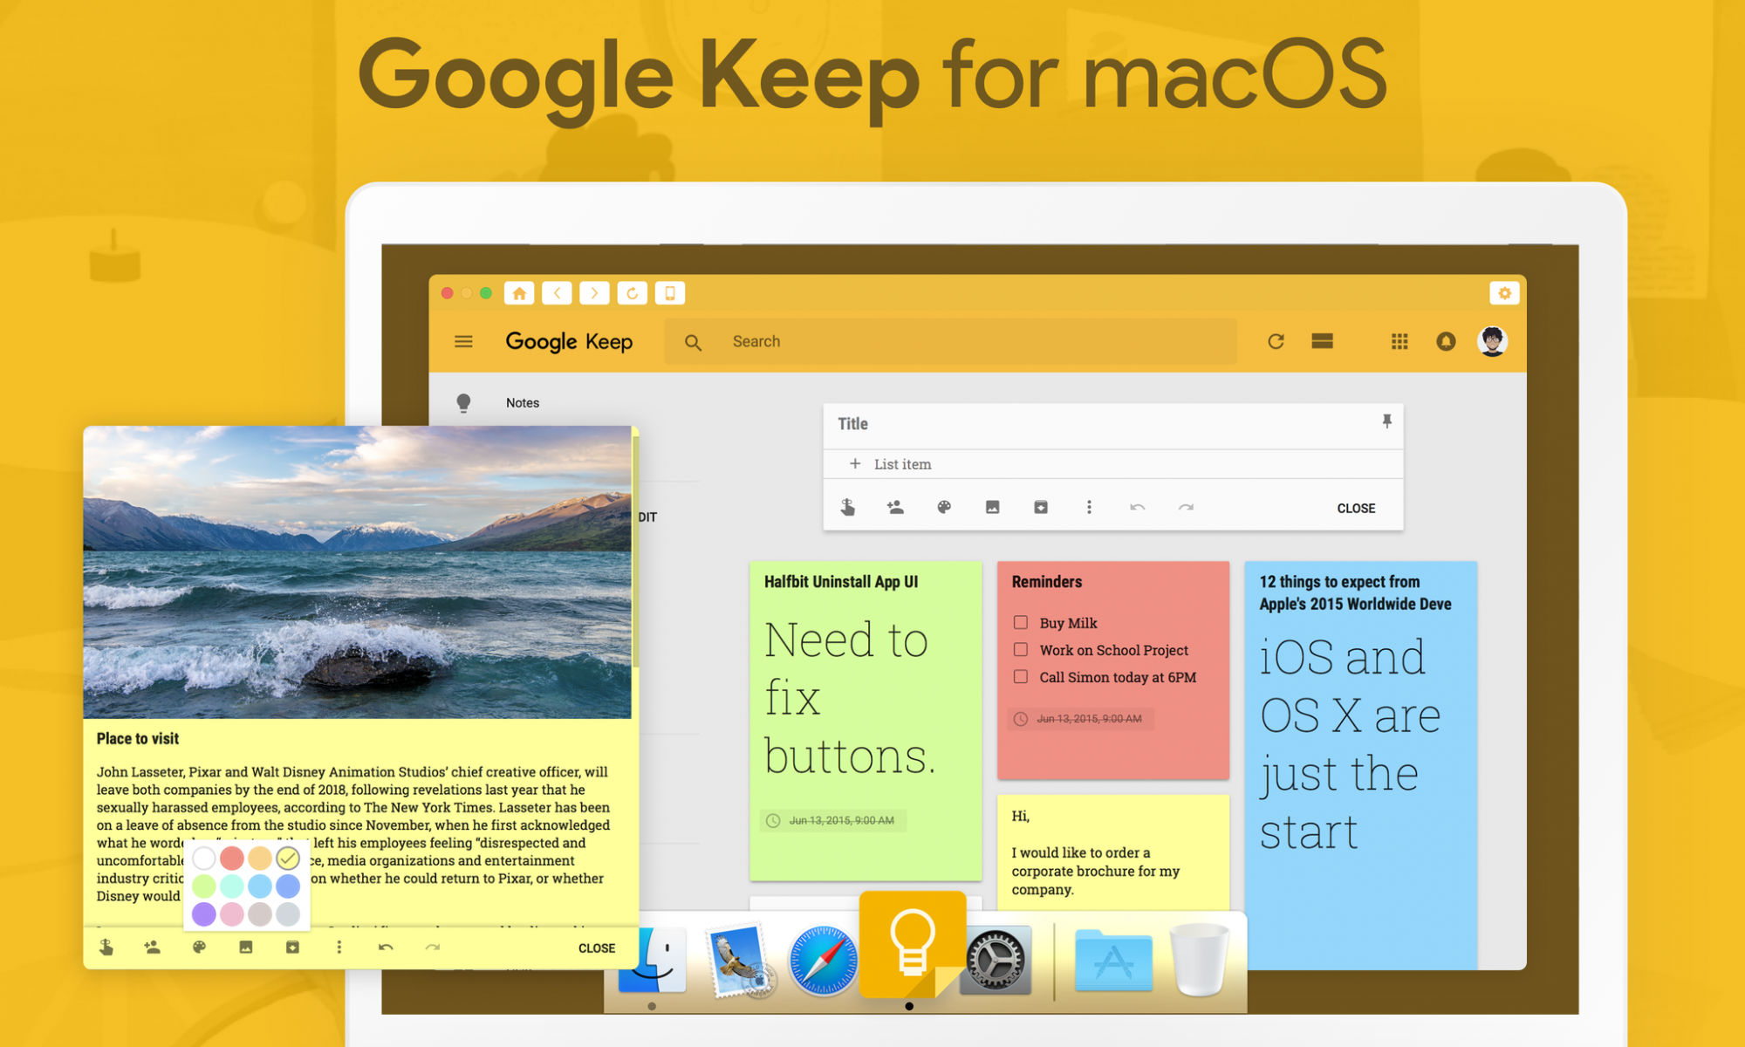This screenshot has height=1047, width=1745.
Task: Click the forward navigation arrow button
Action: click(594, 293)
